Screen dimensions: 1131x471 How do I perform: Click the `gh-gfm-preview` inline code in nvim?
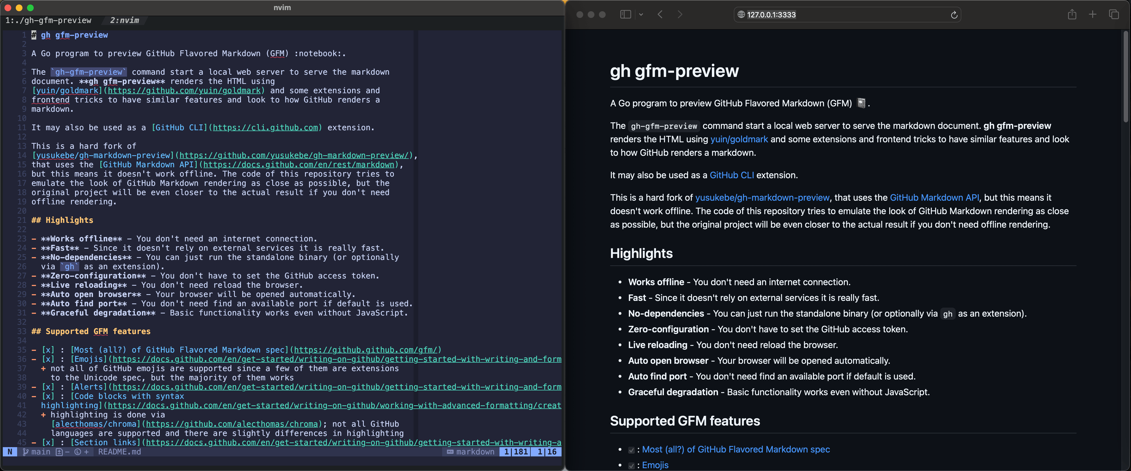click(89, 72)
